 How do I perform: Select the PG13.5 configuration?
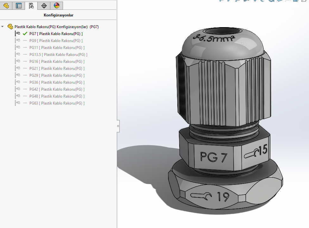pyautogui.click(x=58, y=55)
